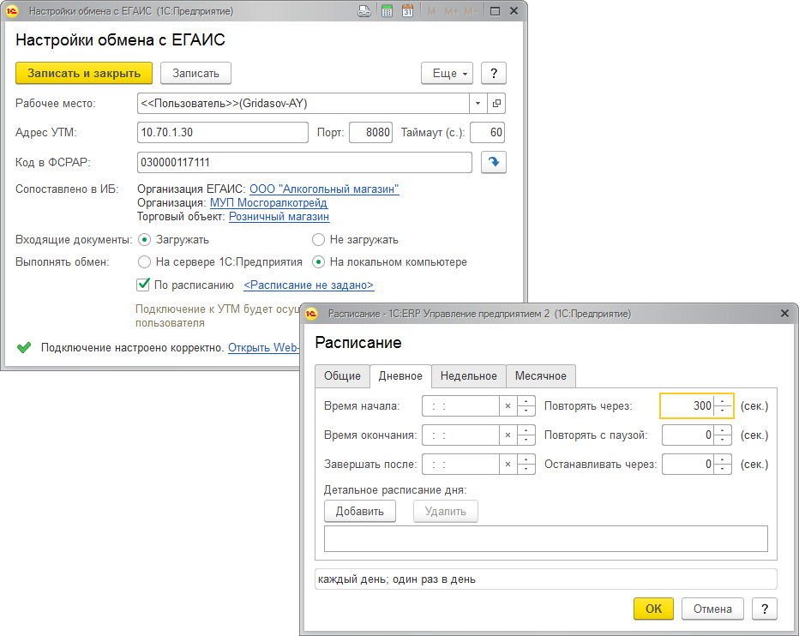The width and height of the screenshot is (799, 636).
Task: Close the Расписание dialog window
Action: click(784, 314)
